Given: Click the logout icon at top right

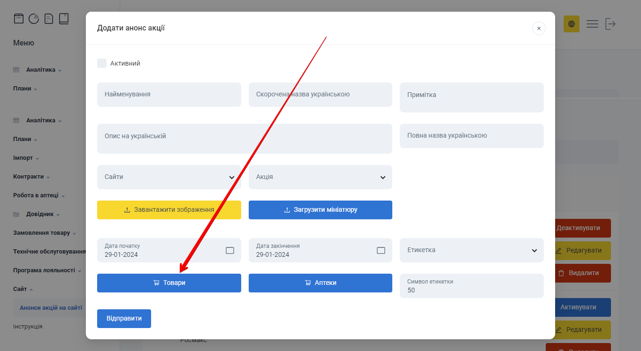Looking at the screenshot, I should click(610, 24).
